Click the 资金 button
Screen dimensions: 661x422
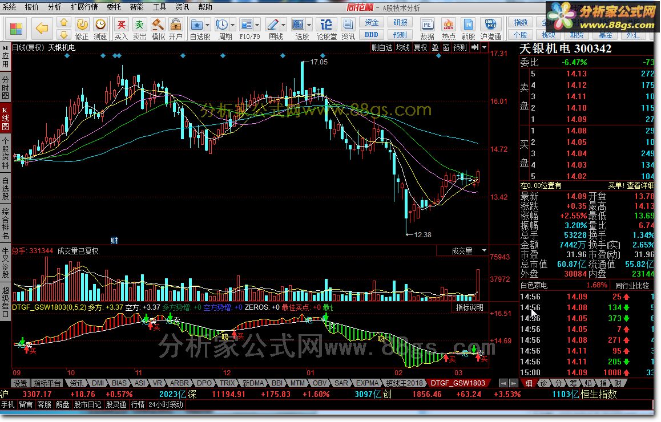click(x=372, y=22)
